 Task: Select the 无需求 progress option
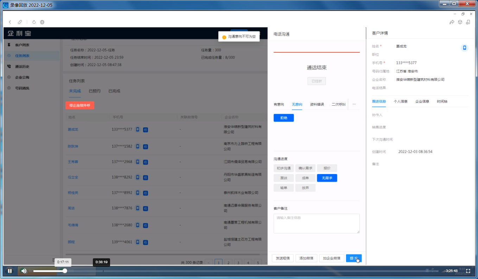327,178
